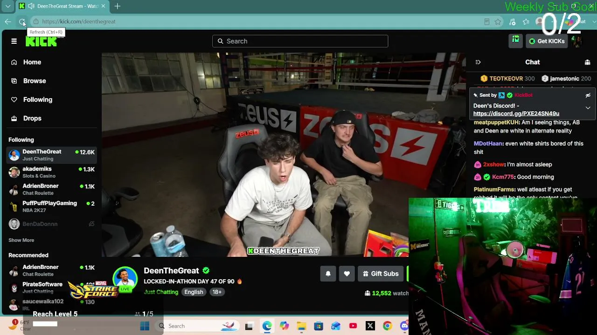
Task: Click the green Kick icon button beside Get KICKs
Action: 515,41
